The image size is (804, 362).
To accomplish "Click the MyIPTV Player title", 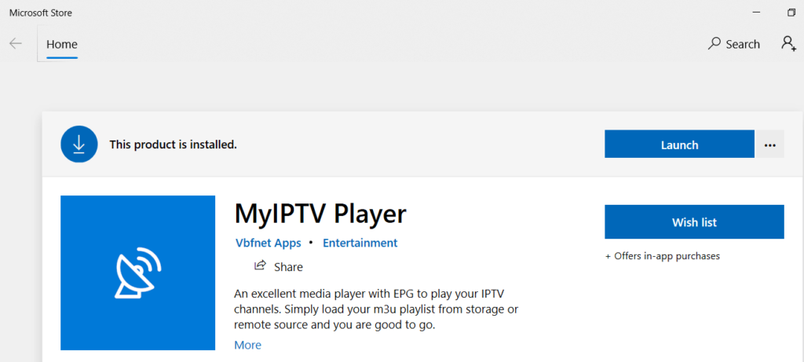I will point(320,214).
